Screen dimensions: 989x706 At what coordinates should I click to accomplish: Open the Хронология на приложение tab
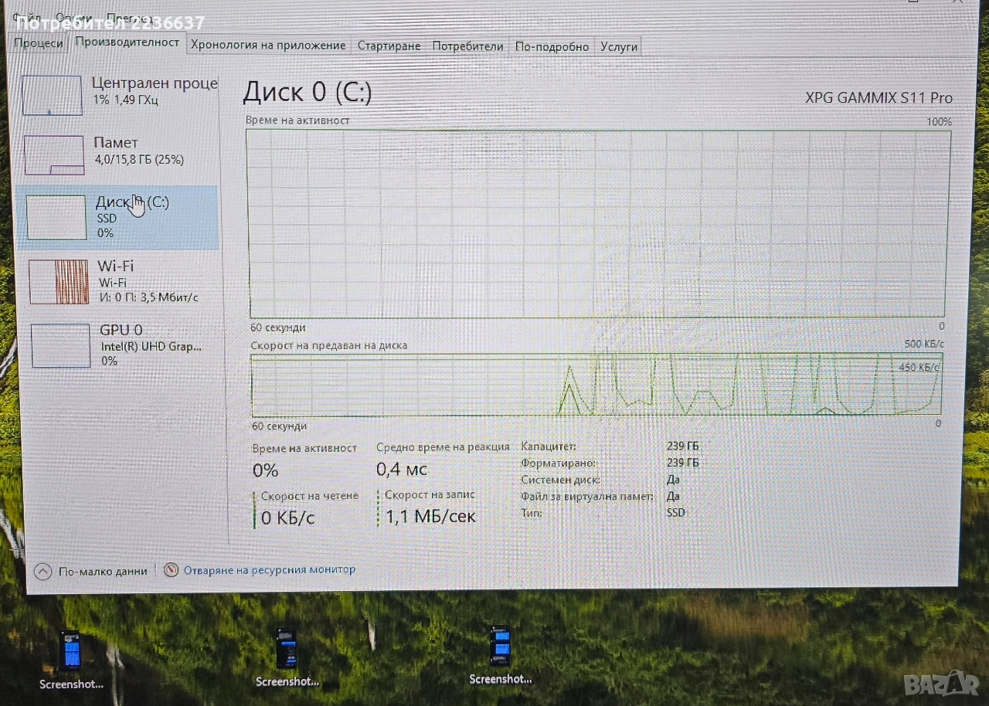pyautogui.click(x=268, y=46)
